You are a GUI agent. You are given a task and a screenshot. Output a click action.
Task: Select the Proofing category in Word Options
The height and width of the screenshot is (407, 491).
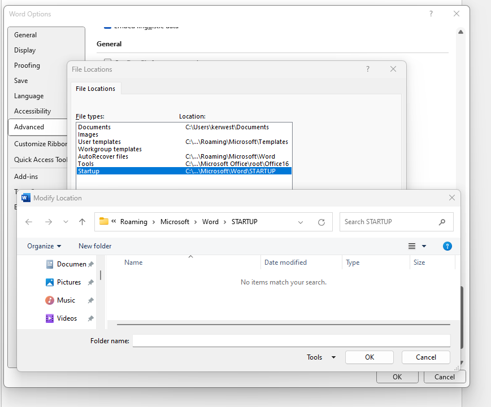[27, 65]
